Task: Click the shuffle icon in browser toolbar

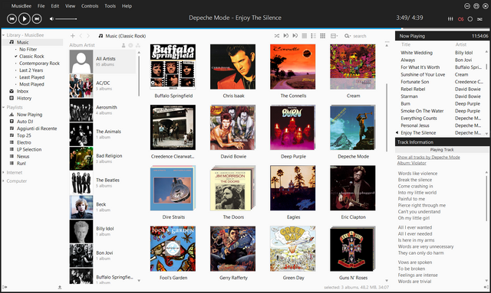Action: pos(277,36)
